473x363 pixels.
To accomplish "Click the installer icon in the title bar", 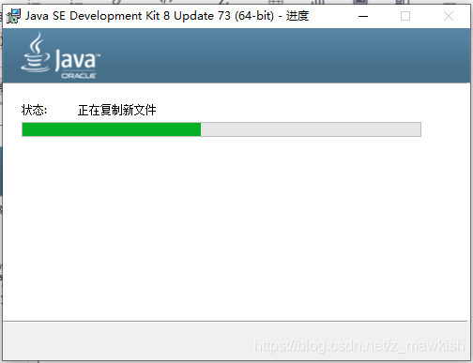I will coord(13,16).
